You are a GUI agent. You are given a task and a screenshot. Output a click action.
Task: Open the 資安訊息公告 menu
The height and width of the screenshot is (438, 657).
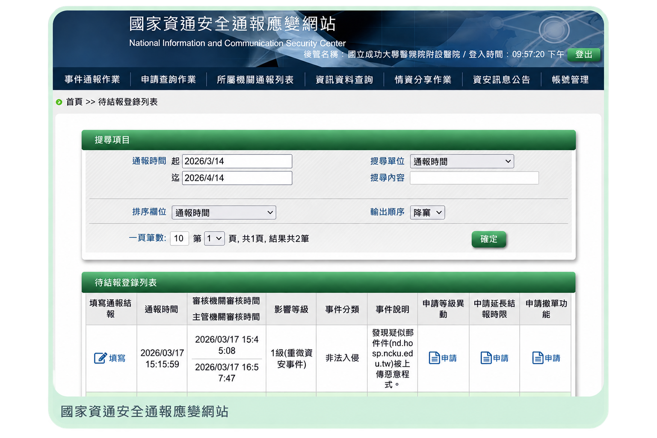[x=502, y=80]
